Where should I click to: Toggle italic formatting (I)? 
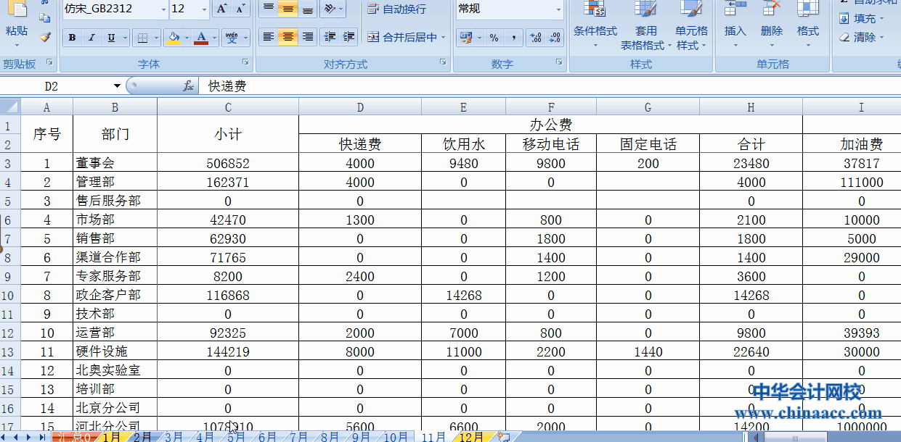click(91, 38)
